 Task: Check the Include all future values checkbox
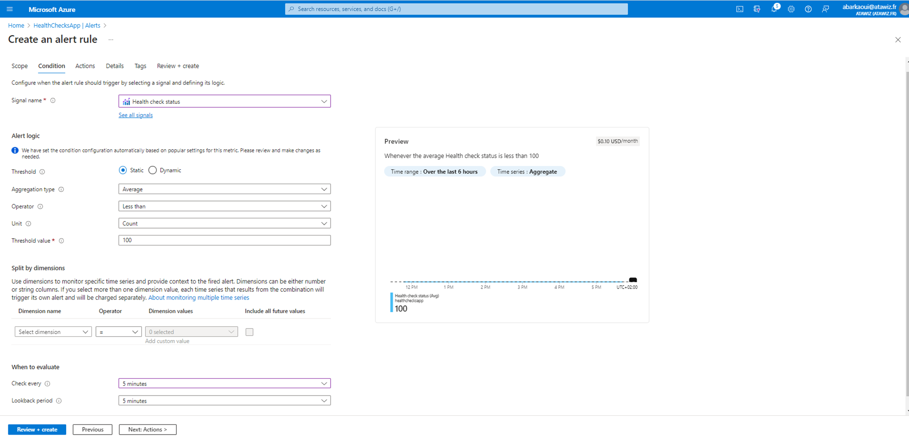click(x=249, y=332)
